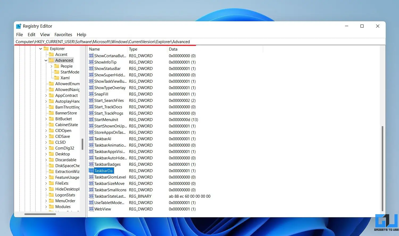Viewport: 399px width, 236px height.
Task: Click the Accent folder icon
Action: [x=51, y=54]
